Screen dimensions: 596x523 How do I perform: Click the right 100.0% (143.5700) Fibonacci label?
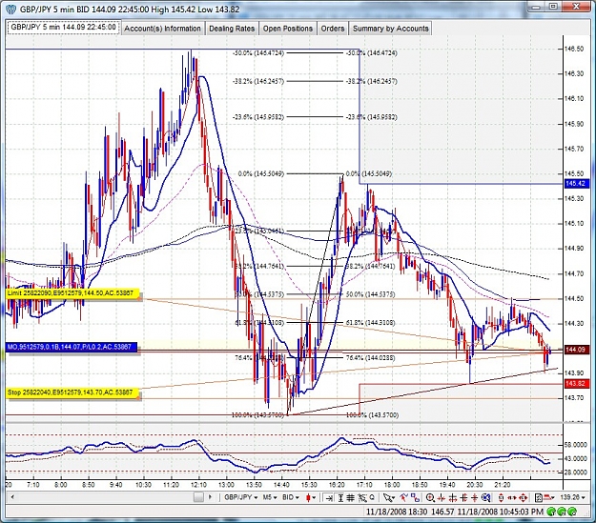point(372,415)
